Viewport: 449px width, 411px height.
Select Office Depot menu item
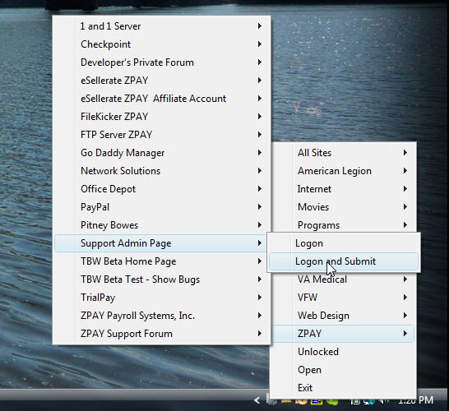[x=161, y=189]
